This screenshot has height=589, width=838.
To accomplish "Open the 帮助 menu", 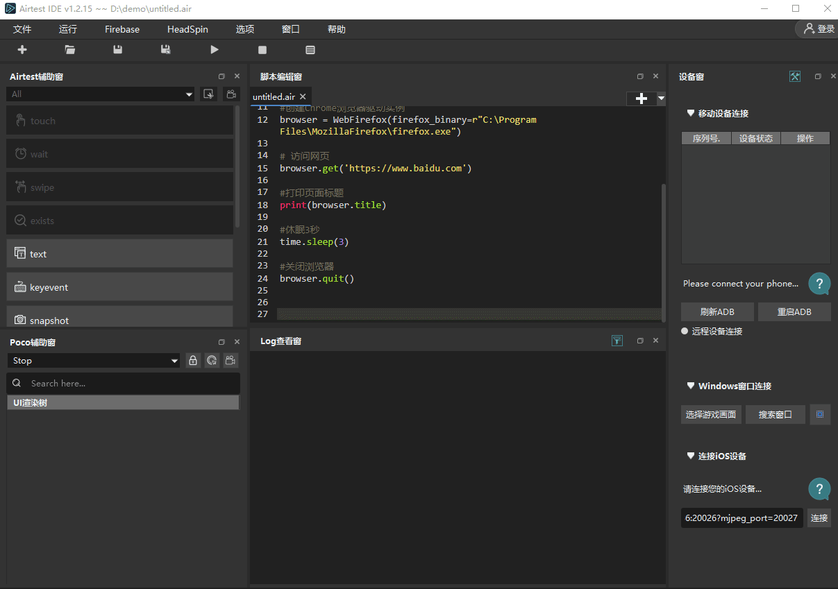I will click(337, 29).
